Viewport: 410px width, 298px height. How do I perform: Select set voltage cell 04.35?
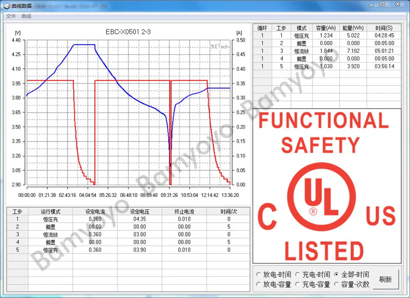pyautogui.click(x=139, y=219)
